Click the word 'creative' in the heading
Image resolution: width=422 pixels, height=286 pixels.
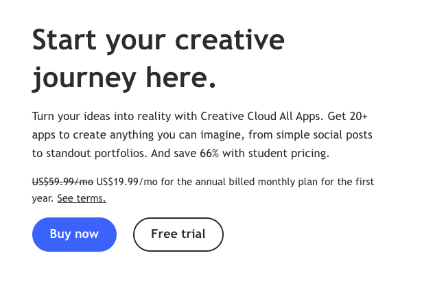coord(230,40)
